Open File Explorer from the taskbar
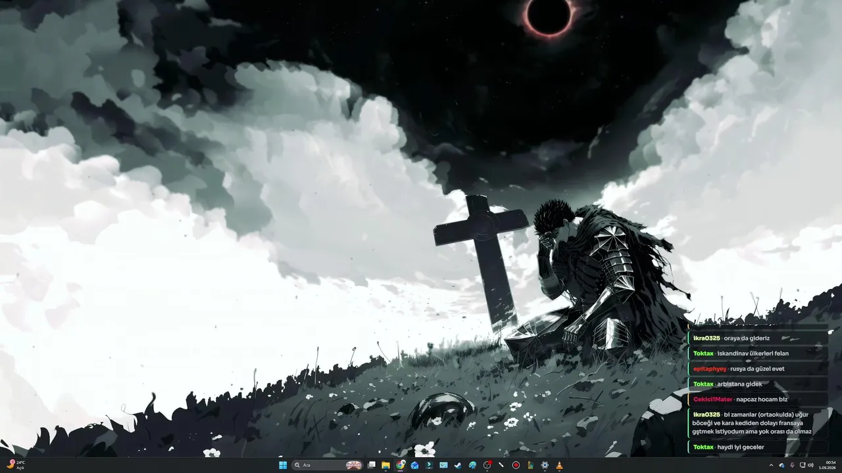 [x=386, y=465]
